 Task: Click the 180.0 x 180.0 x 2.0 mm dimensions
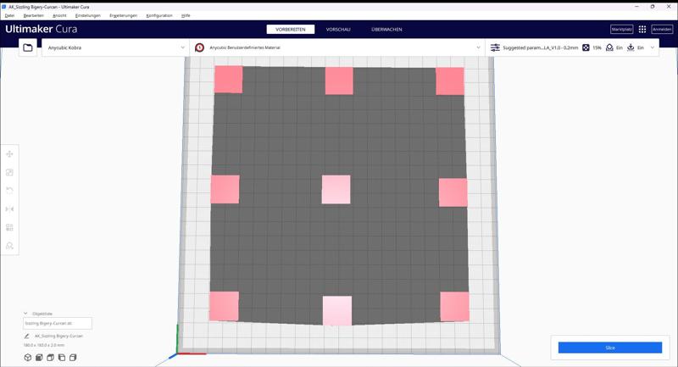pyautogui.click(x=44, y=345)
